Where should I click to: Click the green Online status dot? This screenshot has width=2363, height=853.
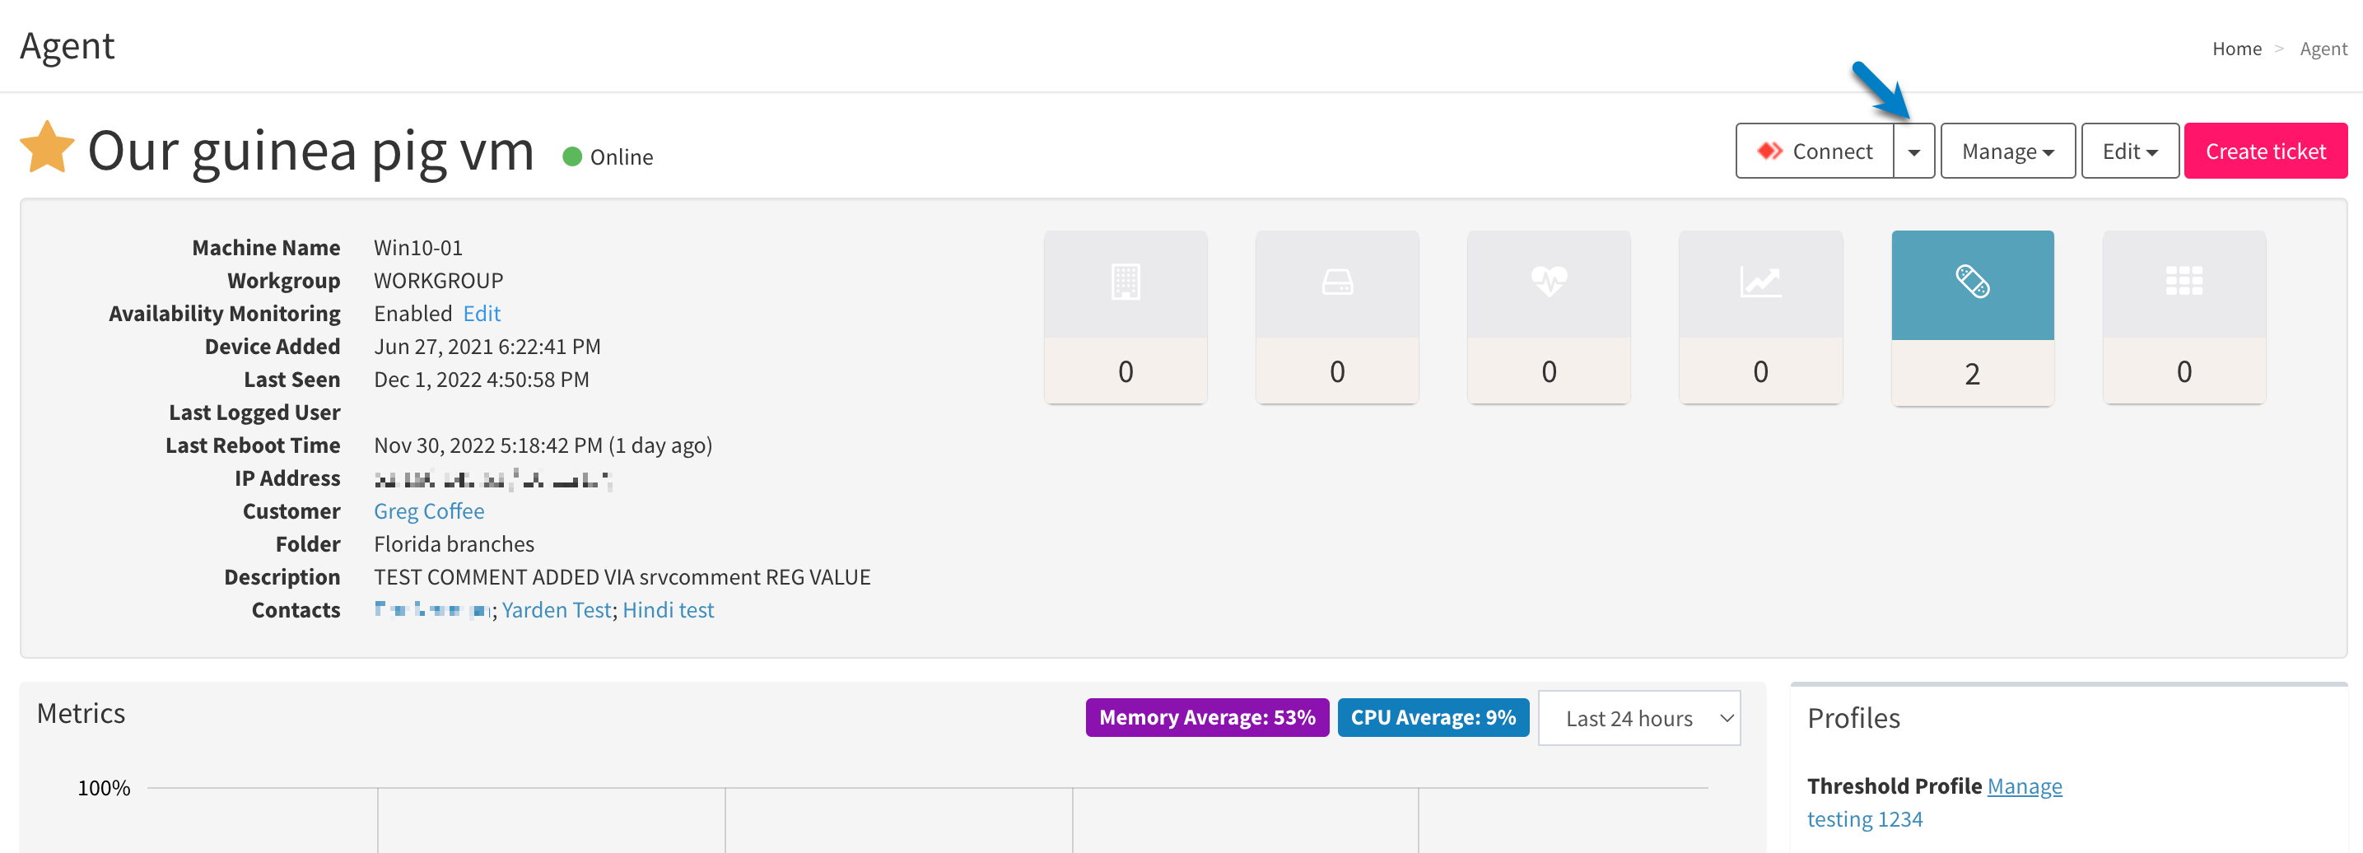[x=572, y=156]
